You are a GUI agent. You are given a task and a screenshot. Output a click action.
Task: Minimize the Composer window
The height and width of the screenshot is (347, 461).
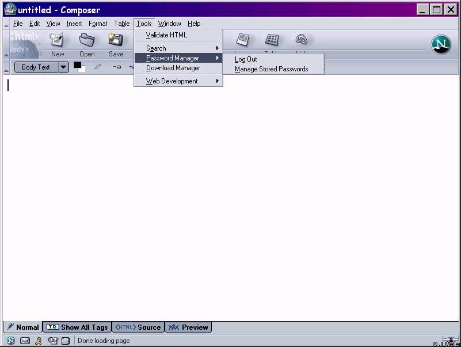[422, 10]
